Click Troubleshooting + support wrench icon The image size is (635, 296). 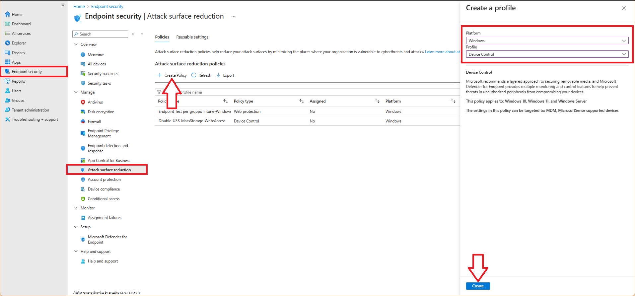(x=8, y=119)
